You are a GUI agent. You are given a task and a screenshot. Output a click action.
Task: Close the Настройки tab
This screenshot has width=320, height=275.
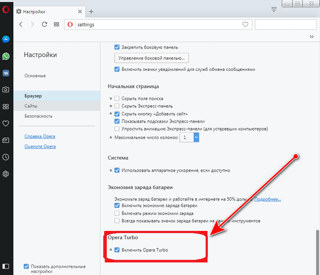80,12
